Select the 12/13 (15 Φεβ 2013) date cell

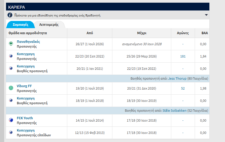pyautogui.click(x=90, y=133)
